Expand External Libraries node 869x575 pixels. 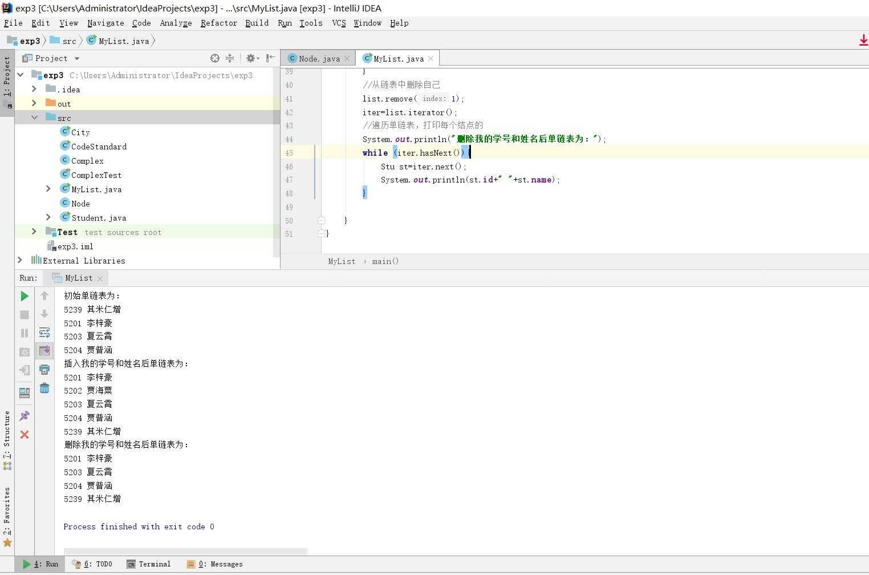[x=21, y=260]
